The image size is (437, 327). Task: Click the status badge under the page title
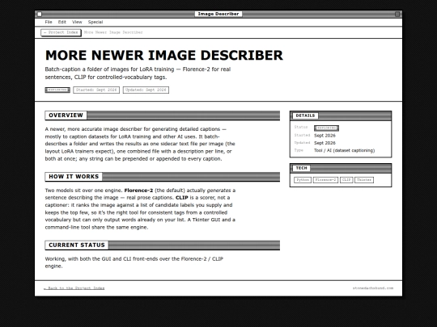coord(57,90)
